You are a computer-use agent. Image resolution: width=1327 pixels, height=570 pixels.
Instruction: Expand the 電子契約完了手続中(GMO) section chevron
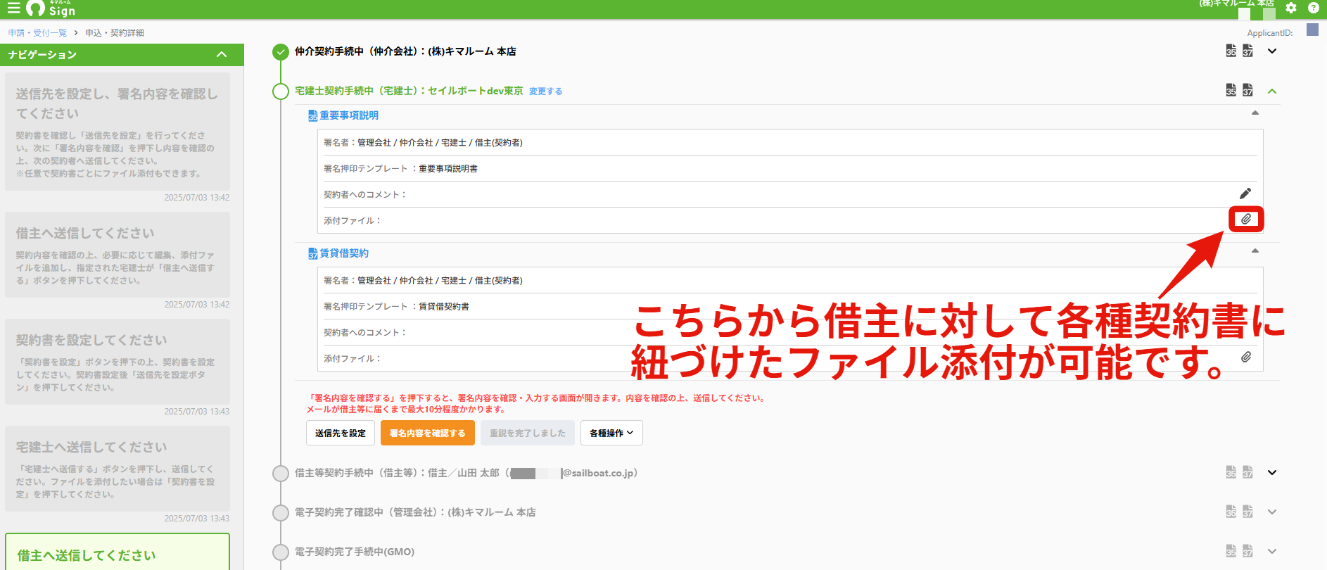pos(1272,551)
